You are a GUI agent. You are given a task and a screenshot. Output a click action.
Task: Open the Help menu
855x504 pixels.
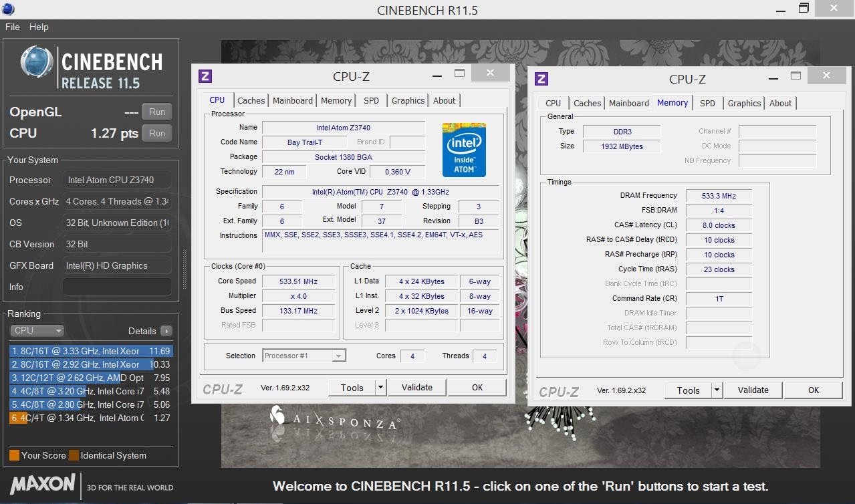pyautogui.click(x=39, y=27)
